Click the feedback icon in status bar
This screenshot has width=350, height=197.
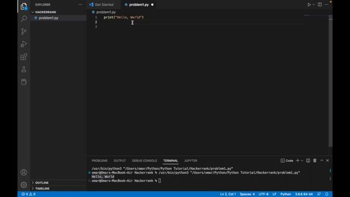319,194
